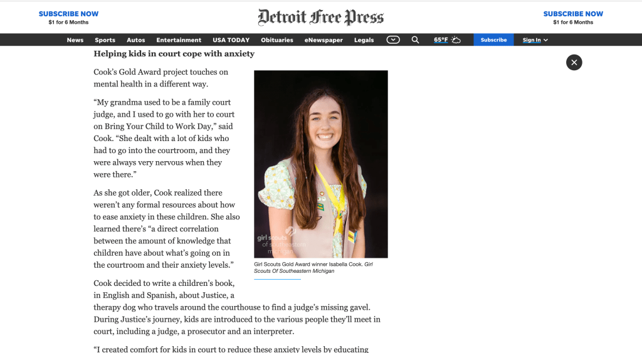
Task: Check the 65°F weather temperature link
Action: [441, 40]
